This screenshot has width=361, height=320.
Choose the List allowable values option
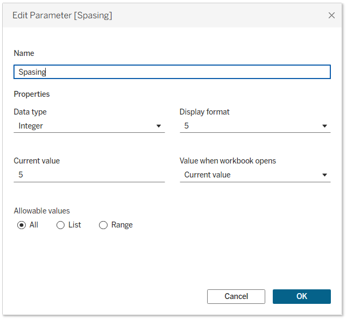[x=60, y=225]
